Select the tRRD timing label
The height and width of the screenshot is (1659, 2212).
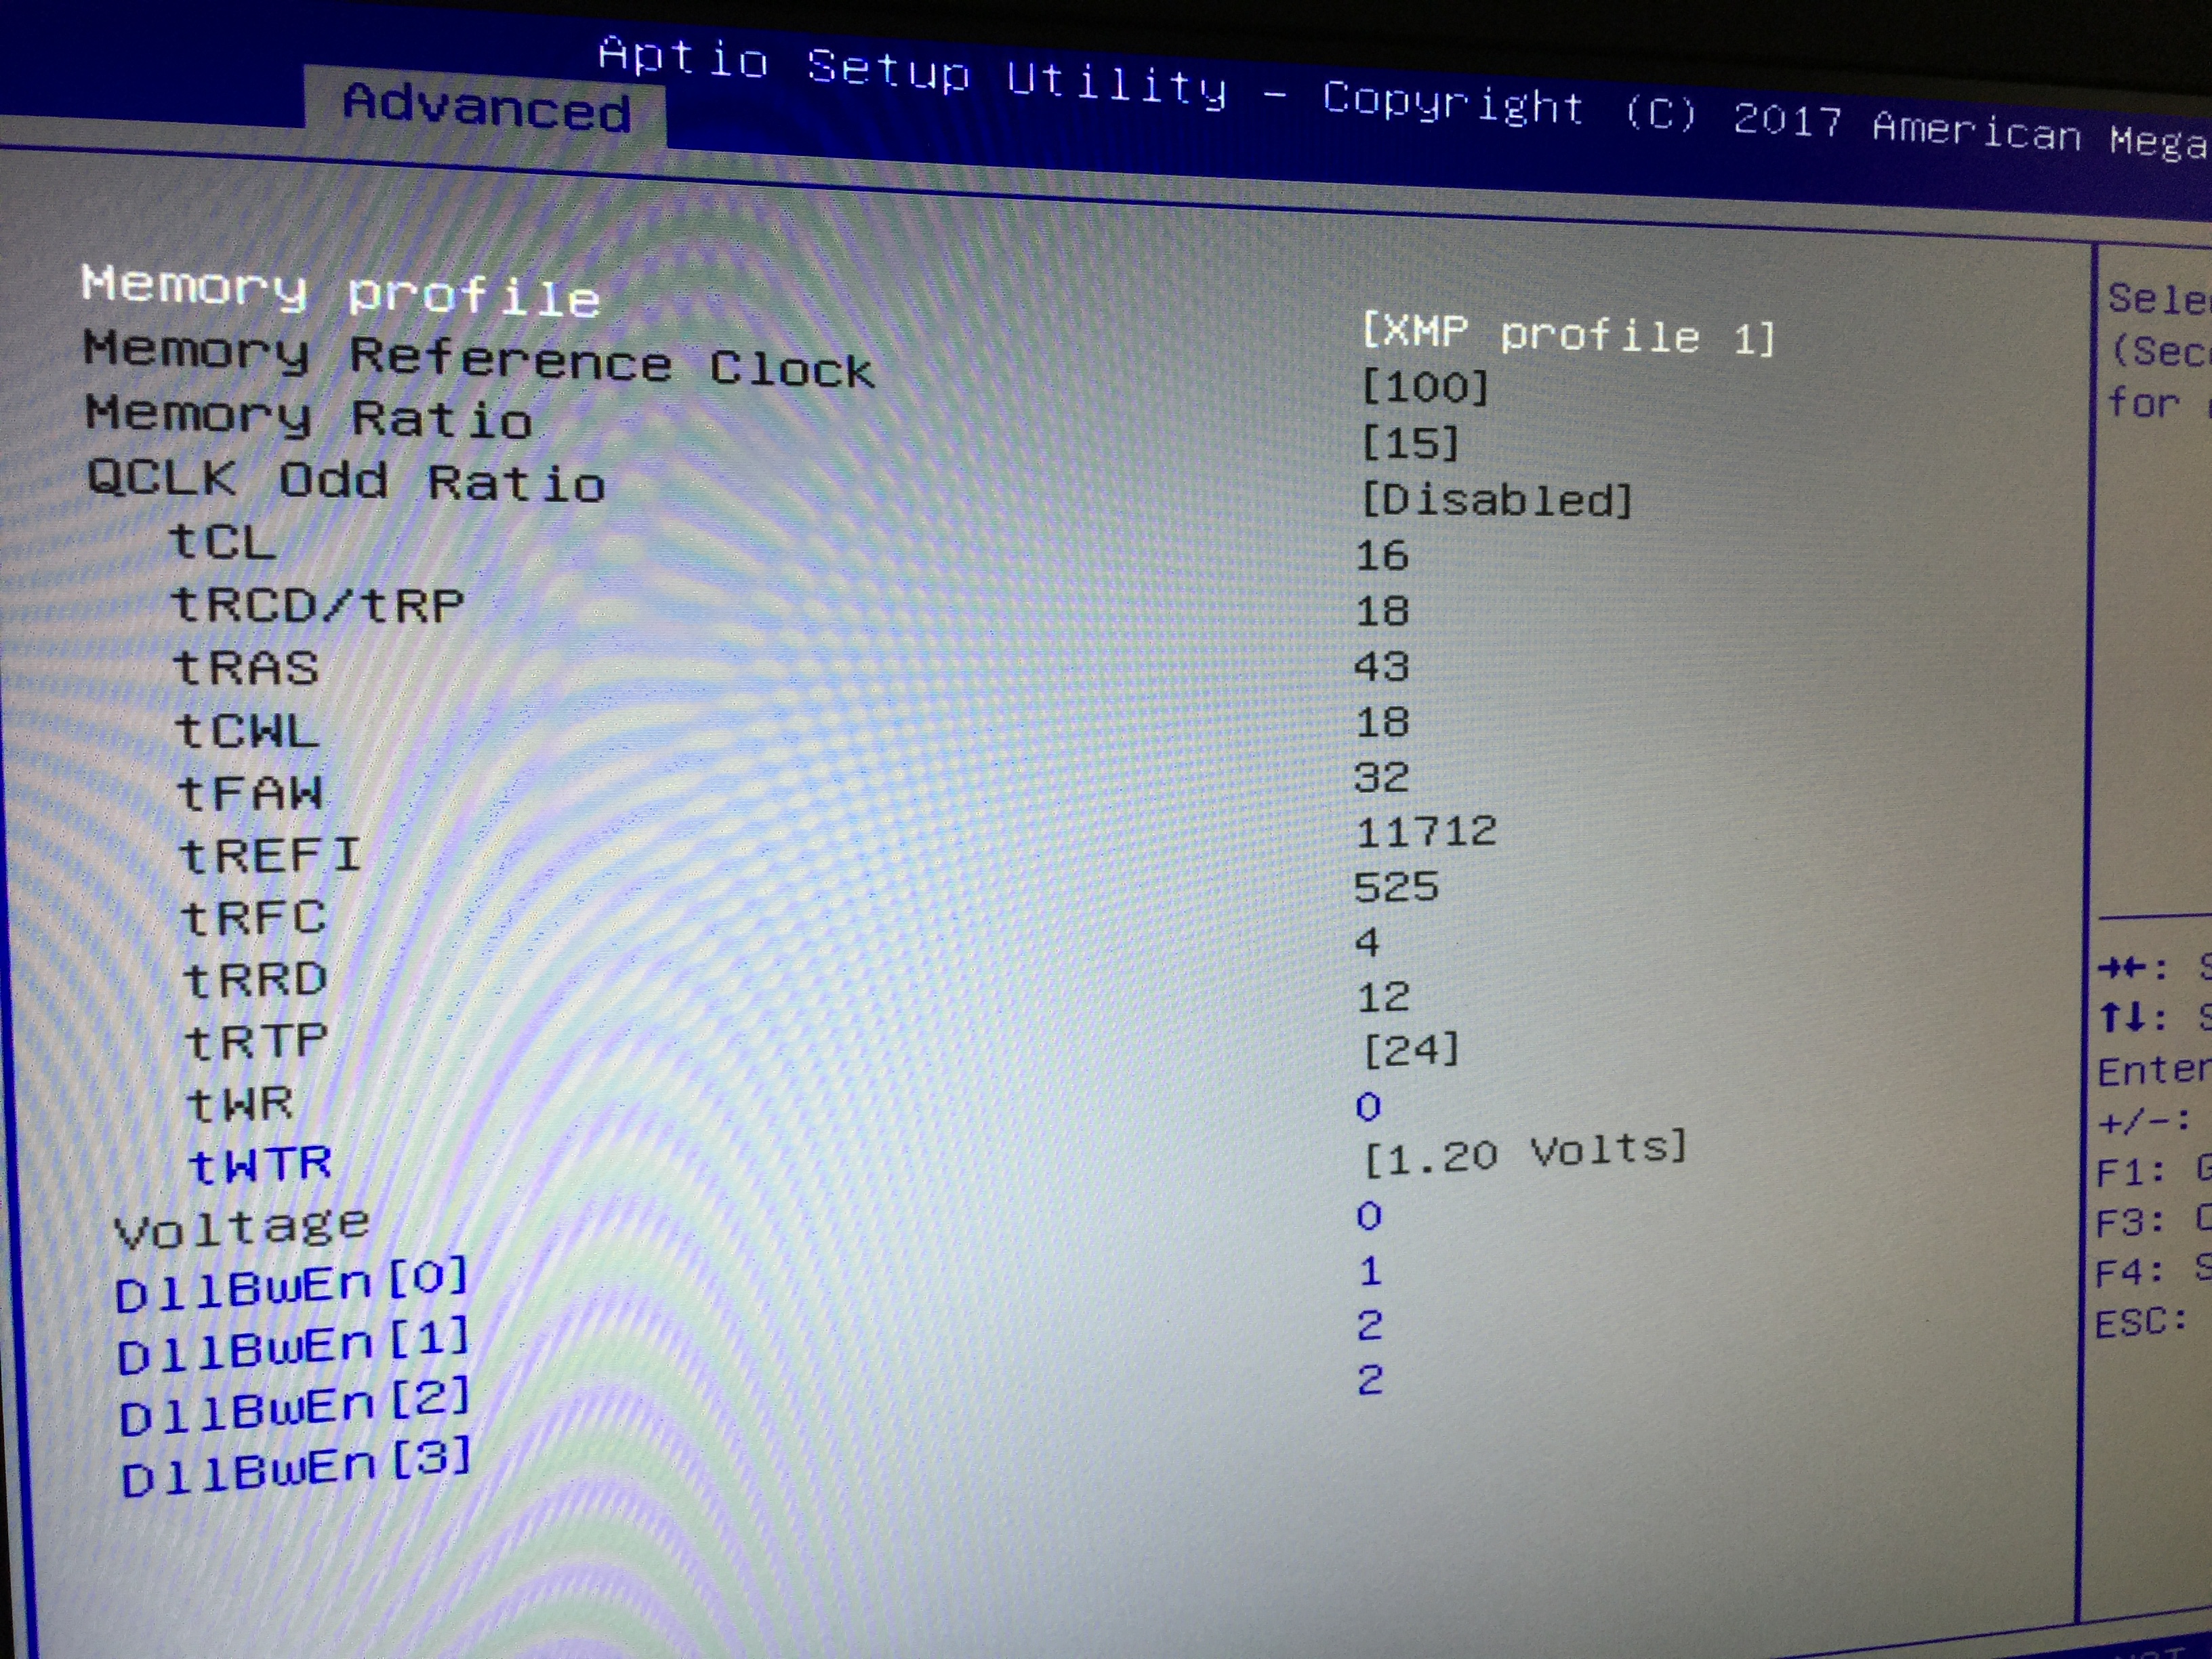[255, 980]
